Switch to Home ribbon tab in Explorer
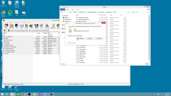Screen dimensions: 171x96 [x=68, y=10]
